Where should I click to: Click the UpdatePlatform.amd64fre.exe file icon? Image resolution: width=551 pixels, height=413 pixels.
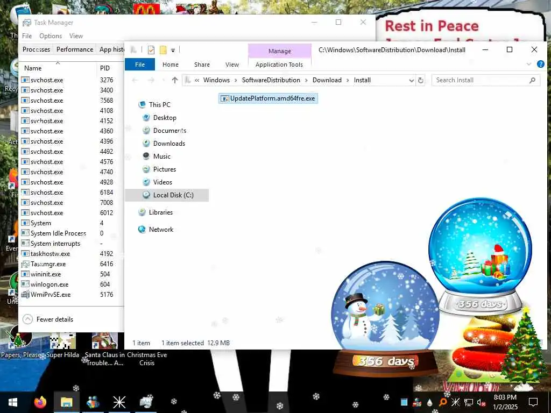pos(224,99)
